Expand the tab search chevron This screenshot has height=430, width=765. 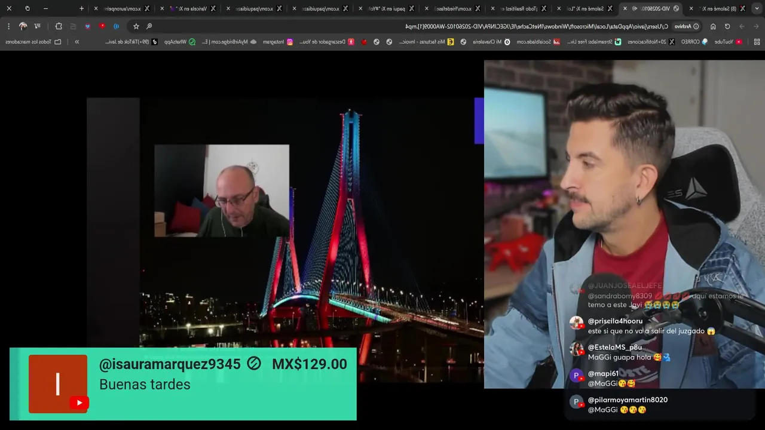pyautogui.click(x=756, y=8)
